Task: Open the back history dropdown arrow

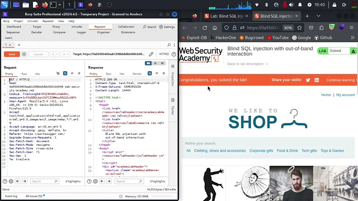Action: coord(57,54)
